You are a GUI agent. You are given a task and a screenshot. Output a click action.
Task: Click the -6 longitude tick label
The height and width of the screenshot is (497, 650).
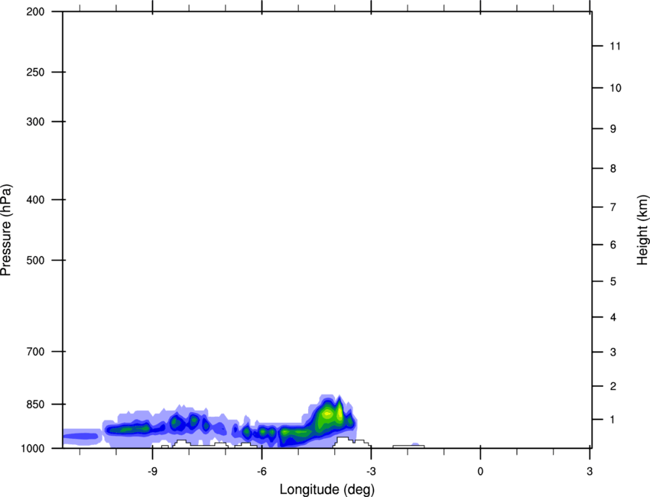coord(262,471)
